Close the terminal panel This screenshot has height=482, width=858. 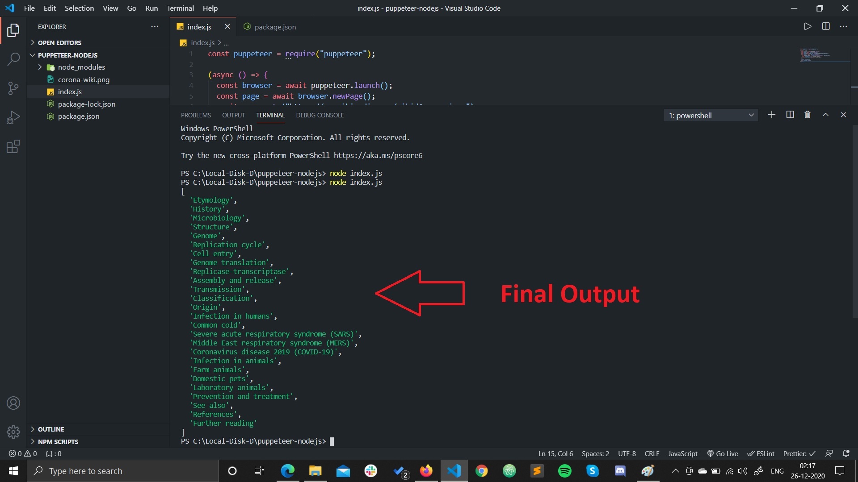pos(844,115)
